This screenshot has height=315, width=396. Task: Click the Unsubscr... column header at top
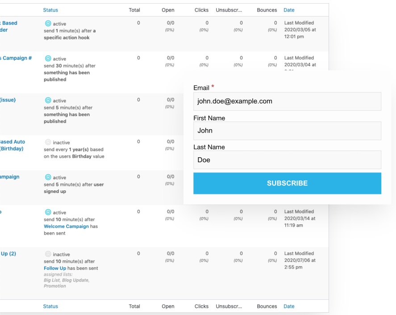(229, 10)
